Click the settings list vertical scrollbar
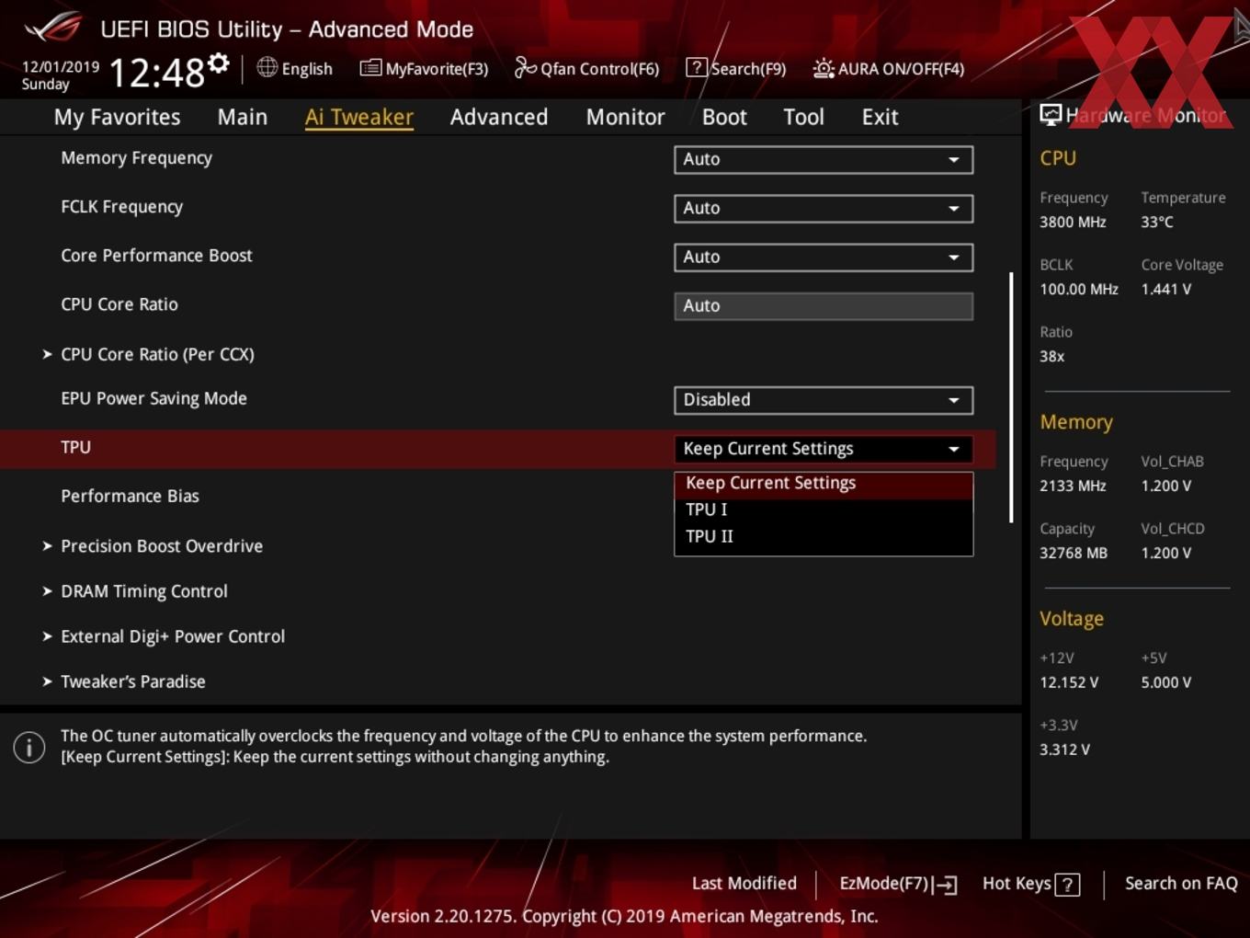1250x938 pixels. click(1011, 397)
